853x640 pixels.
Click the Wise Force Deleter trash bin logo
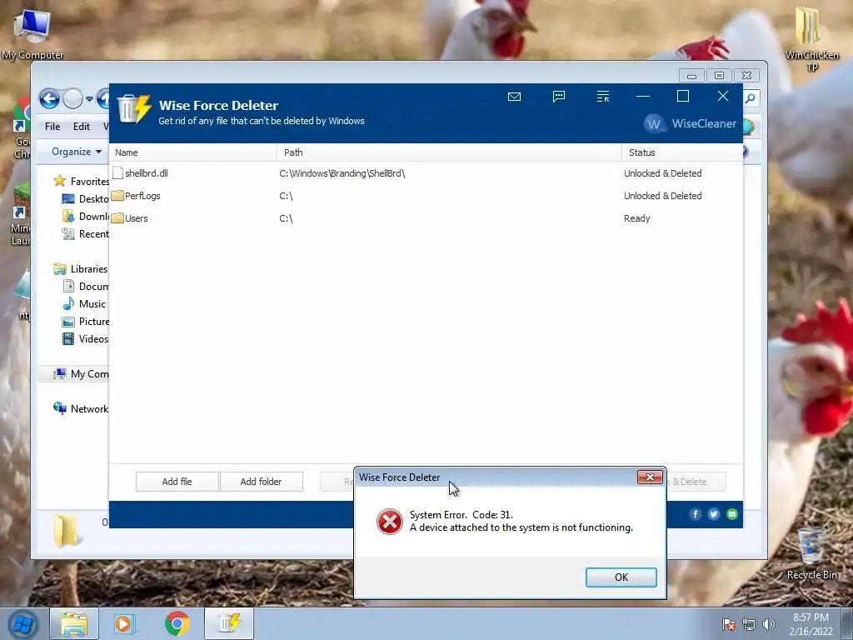pos(133,108)
